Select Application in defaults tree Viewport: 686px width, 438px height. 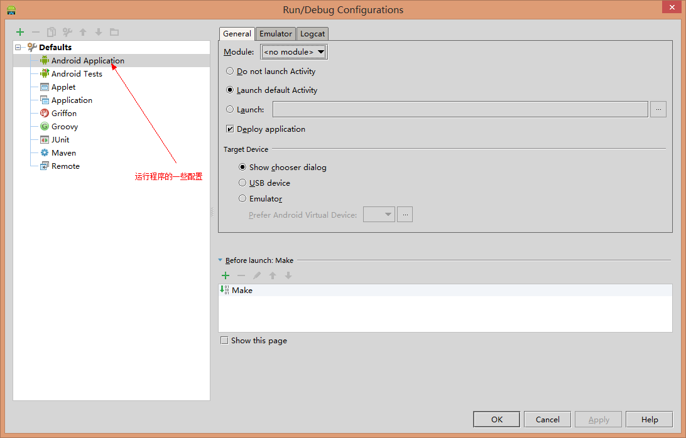pos(72,100)
